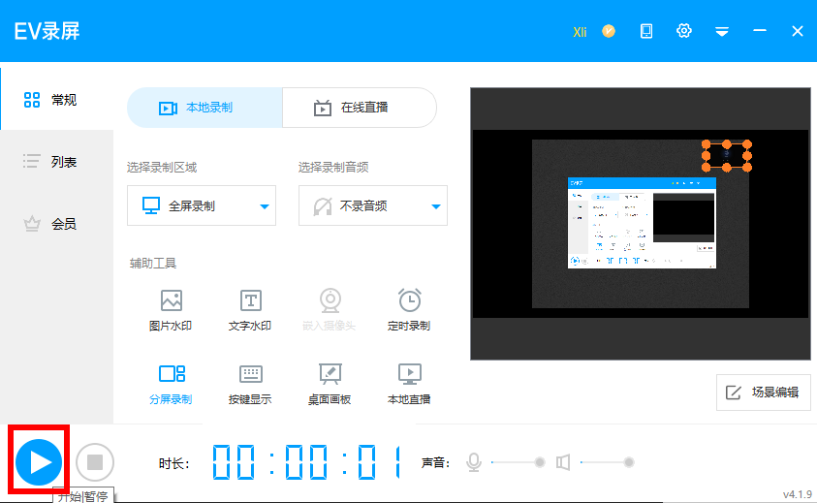The width and height of the screenshot is (817, 503).
Task: Click the v4.1.9 version label
Action: pyautogui.click(x=798, y=494)
